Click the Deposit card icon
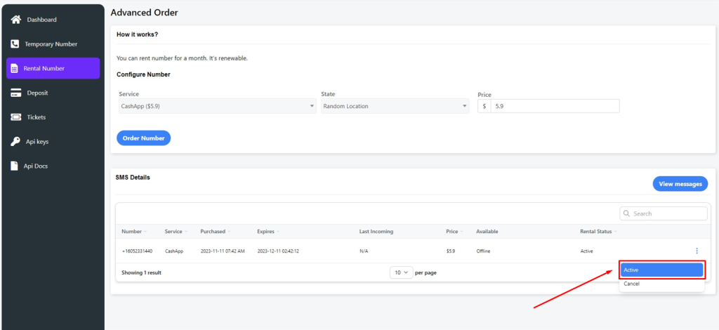 pyautogui.click(x=15, y=93)
